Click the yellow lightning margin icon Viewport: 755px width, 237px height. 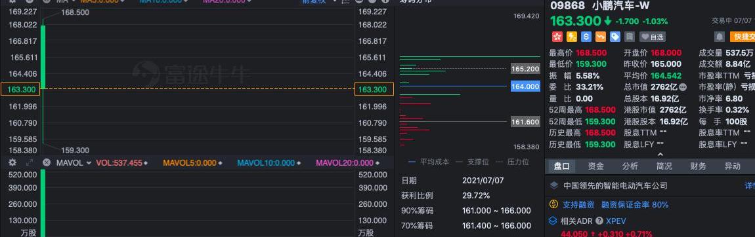click(572, 37)
